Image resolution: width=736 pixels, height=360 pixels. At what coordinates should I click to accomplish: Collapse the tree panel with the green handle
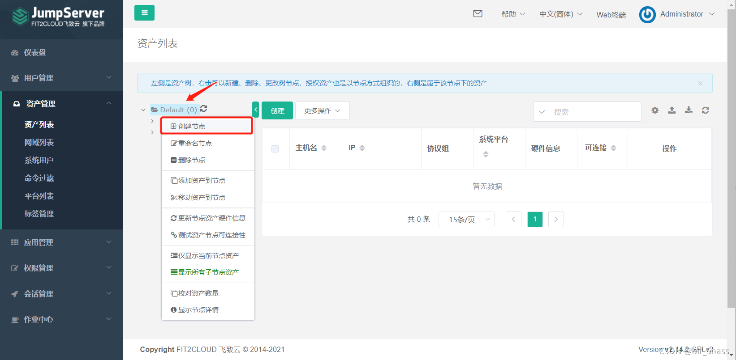pos(255,110)
